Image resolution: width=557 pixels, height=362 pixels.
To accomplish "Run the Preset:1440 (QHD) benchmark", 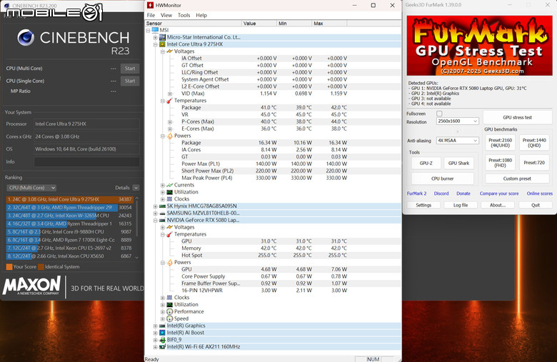I will click(x=534, y=143).
